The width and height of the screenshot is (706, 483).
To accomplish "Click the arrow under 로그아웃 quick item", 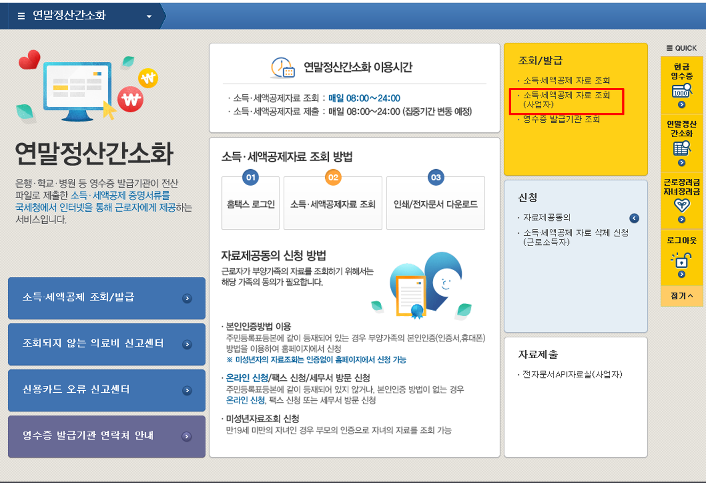I will point(681,274).
